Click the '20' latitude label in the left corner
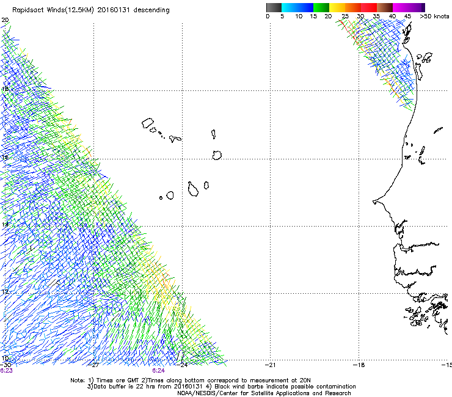 pos(5,20)
